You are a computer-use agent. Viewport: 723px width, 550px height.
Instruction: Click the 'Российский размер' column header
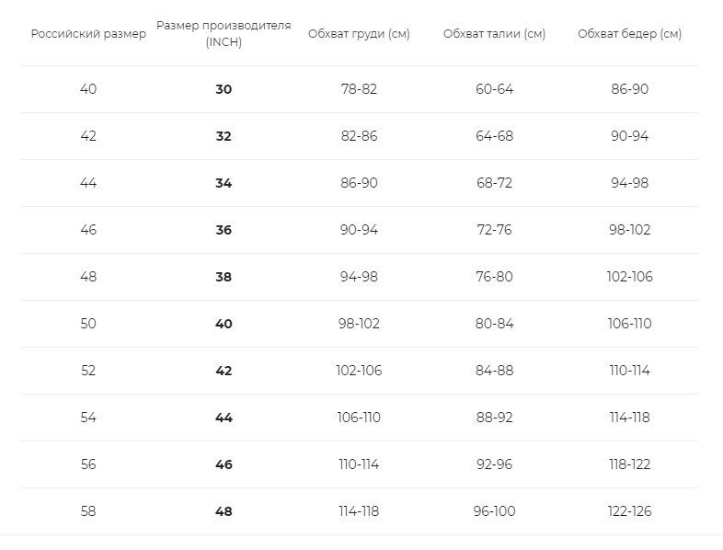(x=88, y=34)
